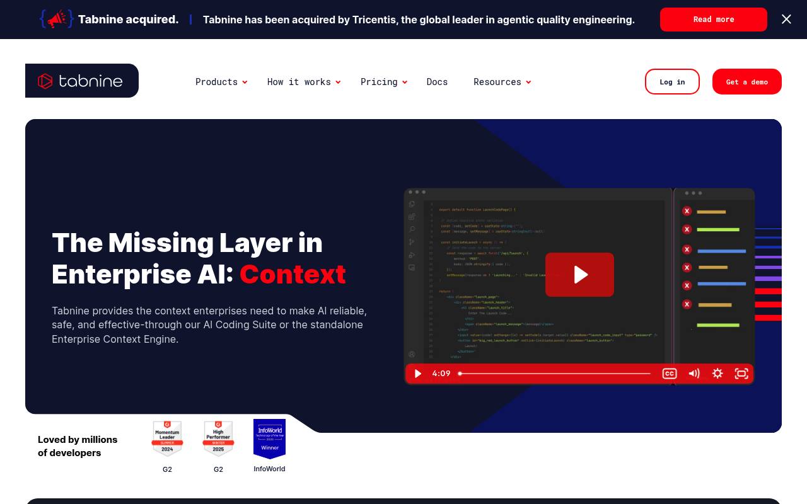
Task: Click the G2 High Performer 2025 badge
Action: pyautogui.click(x=218, y=438)
